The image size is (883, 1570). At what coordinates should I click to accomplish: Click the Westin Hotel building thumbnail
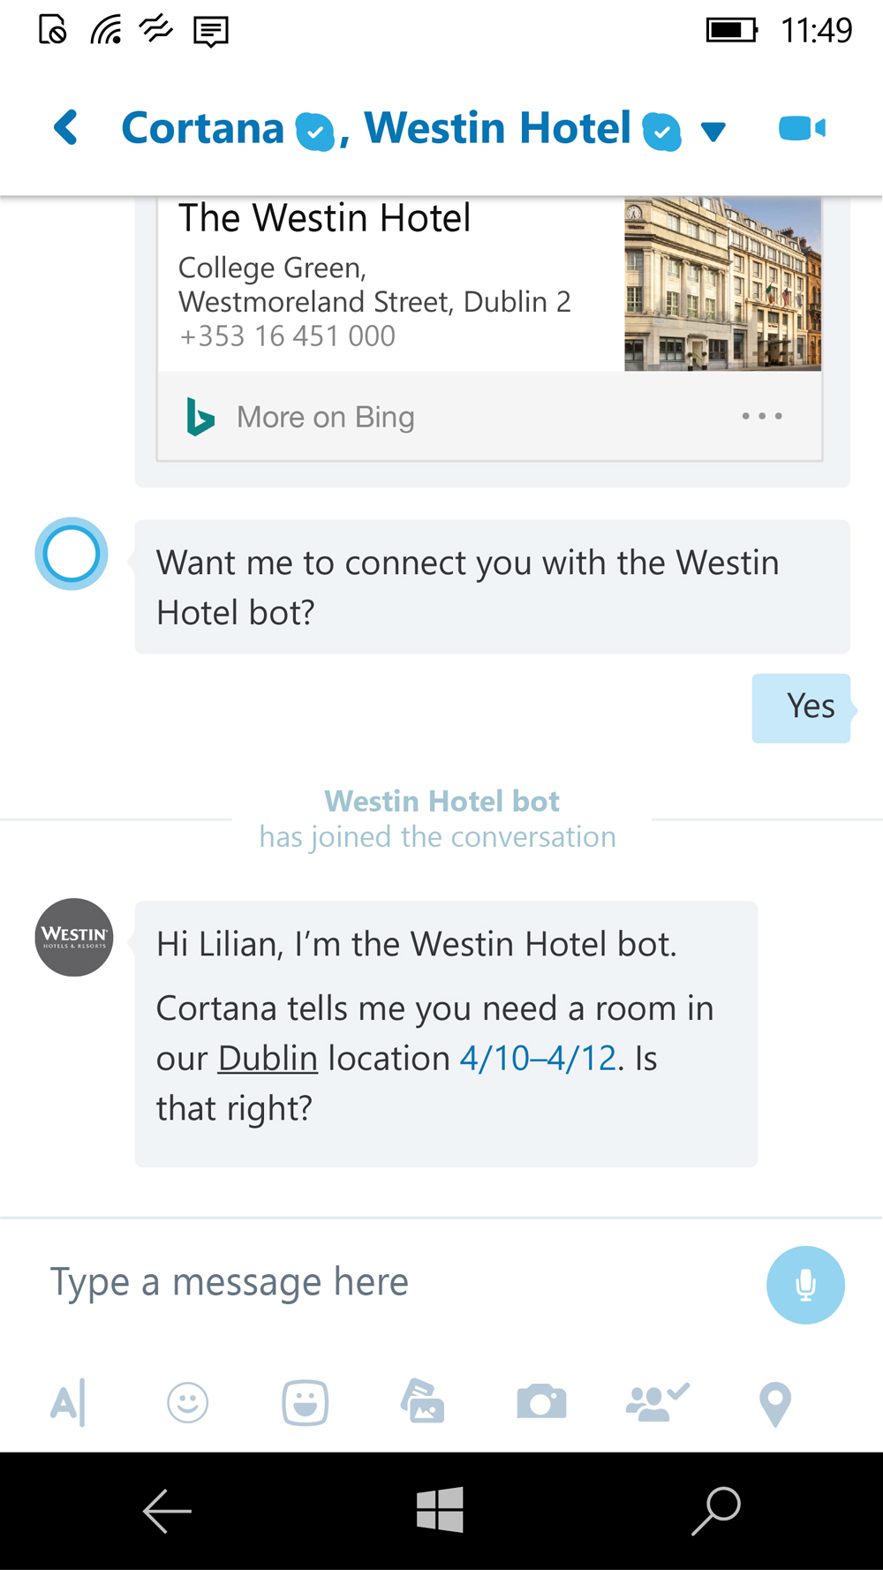[x=723, y=283]
